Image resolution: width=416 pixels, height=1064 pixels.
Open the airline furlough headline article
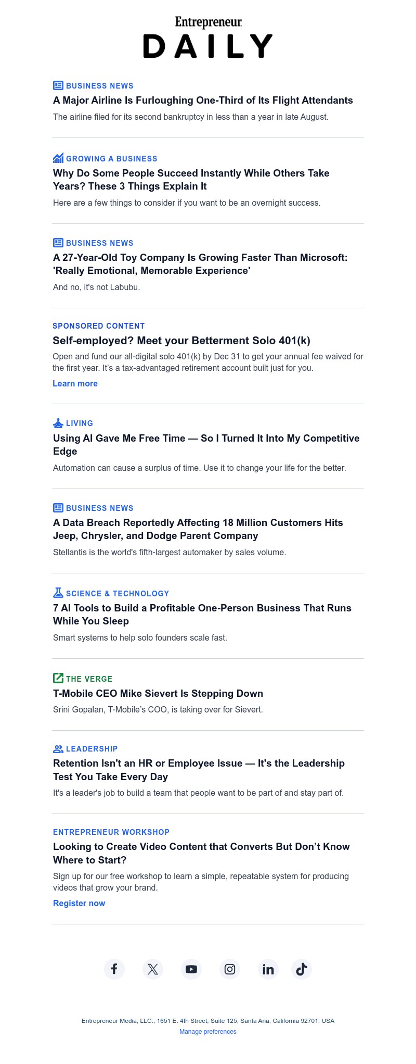[203, 100]
